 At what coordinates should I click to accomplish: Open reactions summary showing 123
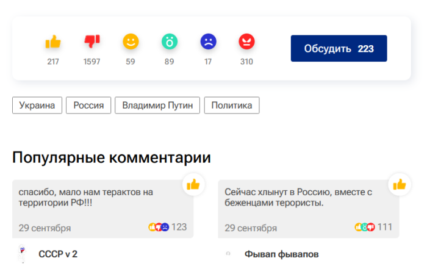(168, 227)
